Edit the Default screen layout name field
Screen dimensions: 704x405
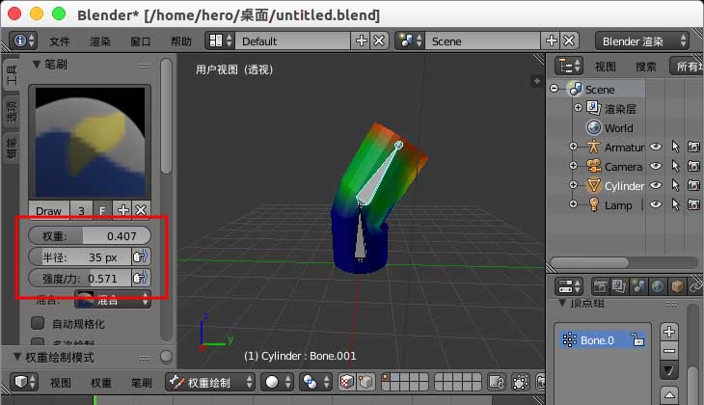tap(292, 40)
